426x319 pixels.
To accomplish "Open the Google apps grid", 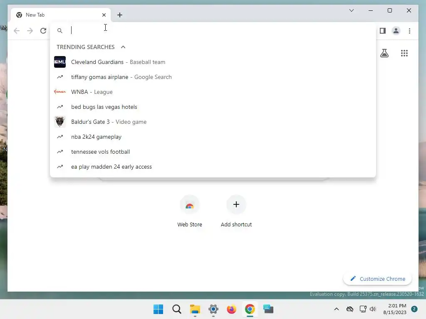I will tap(404, 53).
